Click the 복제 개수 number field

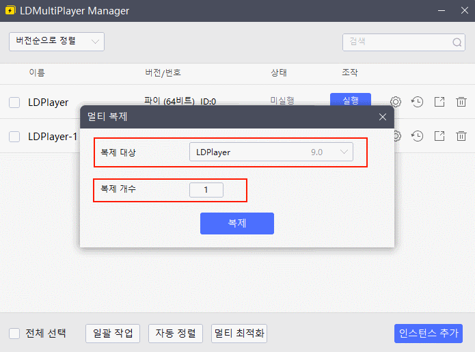click(206, 189)
